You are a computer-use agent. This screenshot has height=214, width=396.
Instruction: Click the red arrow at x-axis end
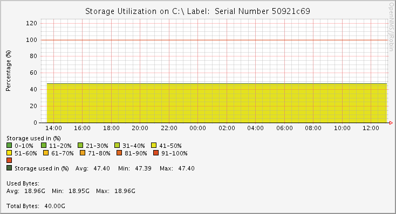391,123
